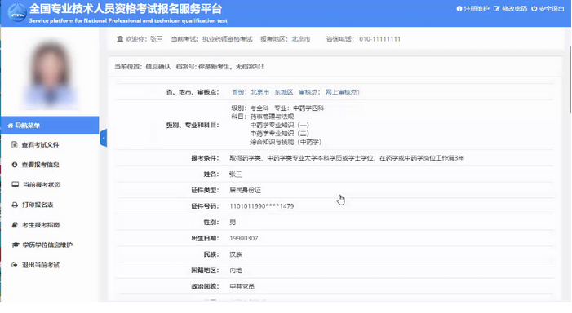
Task: Click the document icon beside 查看考试文件
Action: coord(14,144)
